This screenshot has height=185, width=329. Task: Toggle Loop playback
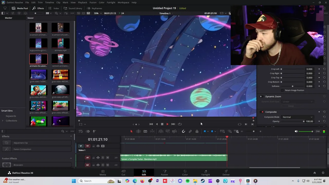coord(180,124)
